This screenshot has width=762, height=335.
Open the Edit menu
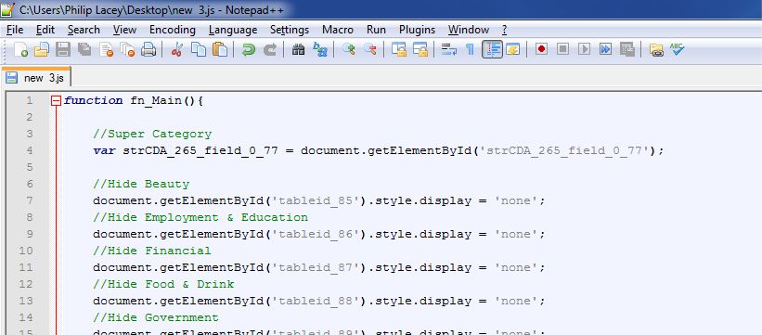(x=45, y=30)
